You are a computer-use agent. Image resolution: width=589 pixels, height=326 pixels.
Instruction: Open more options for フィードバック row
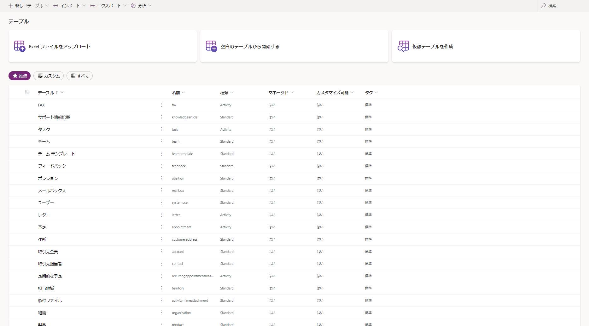(x=162, y=166)
